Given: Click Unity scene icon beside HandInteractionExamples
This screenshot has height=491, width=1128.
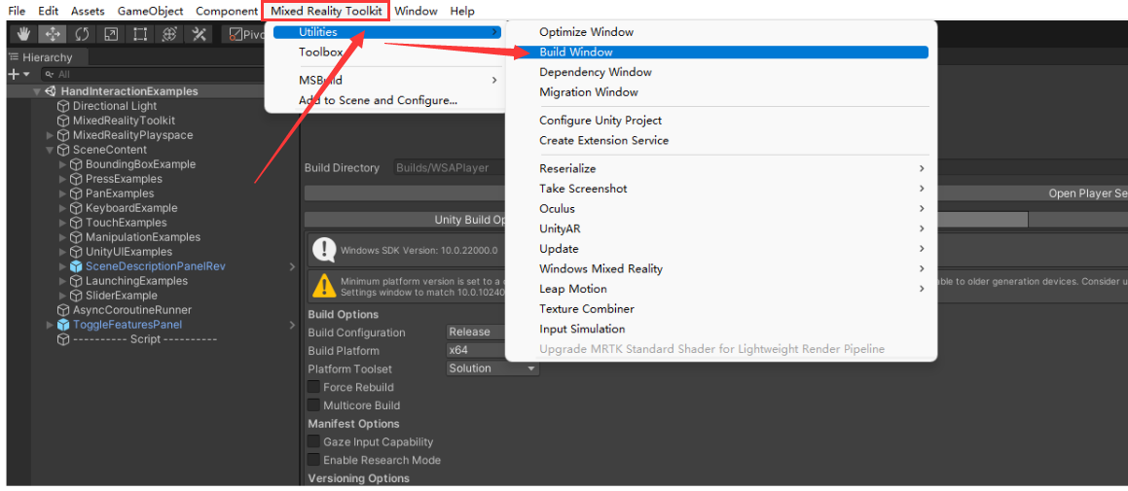Looking at the screenshot, I should tap(51, 91).
